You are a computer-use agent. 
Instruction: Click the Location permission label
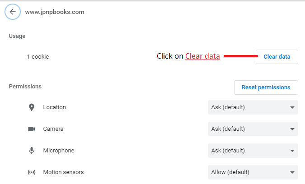click(x=55, y=107)
